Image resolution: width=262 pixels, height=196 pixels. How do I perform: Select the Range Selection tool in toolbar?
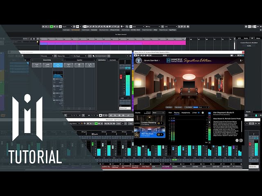coord(88,27)
